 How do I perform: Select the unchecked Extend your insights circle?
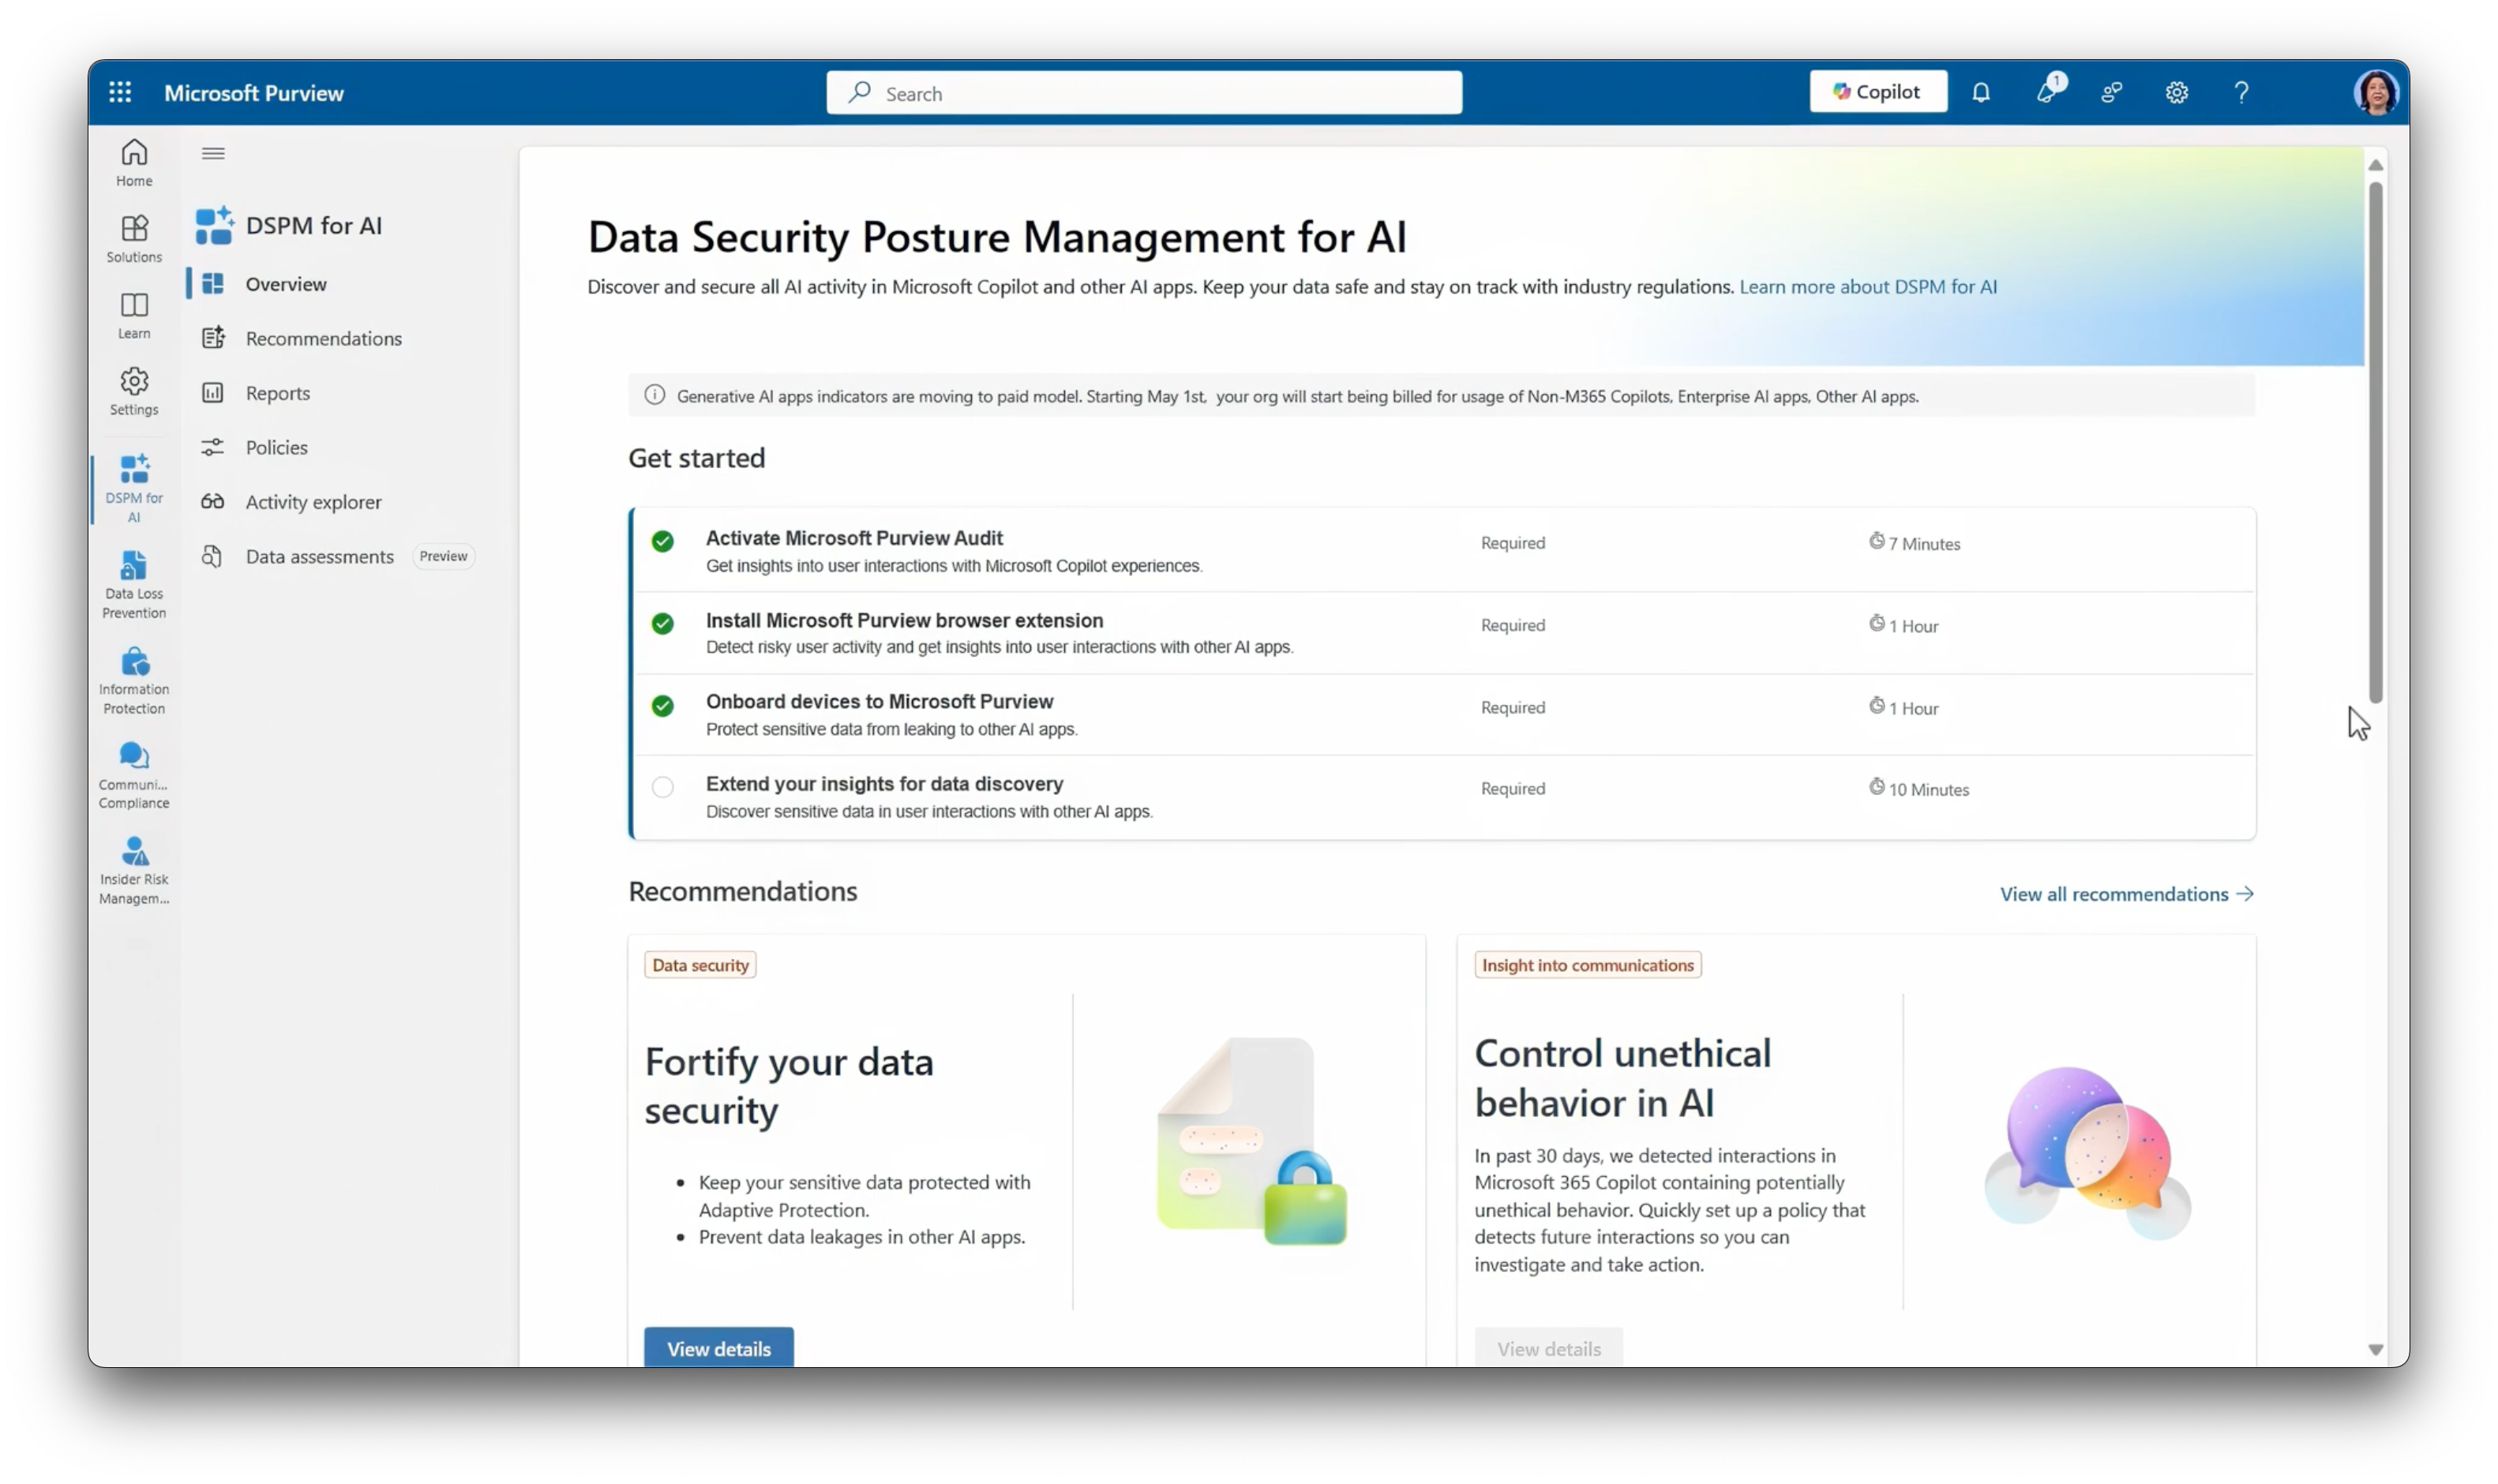coord(662,788)
